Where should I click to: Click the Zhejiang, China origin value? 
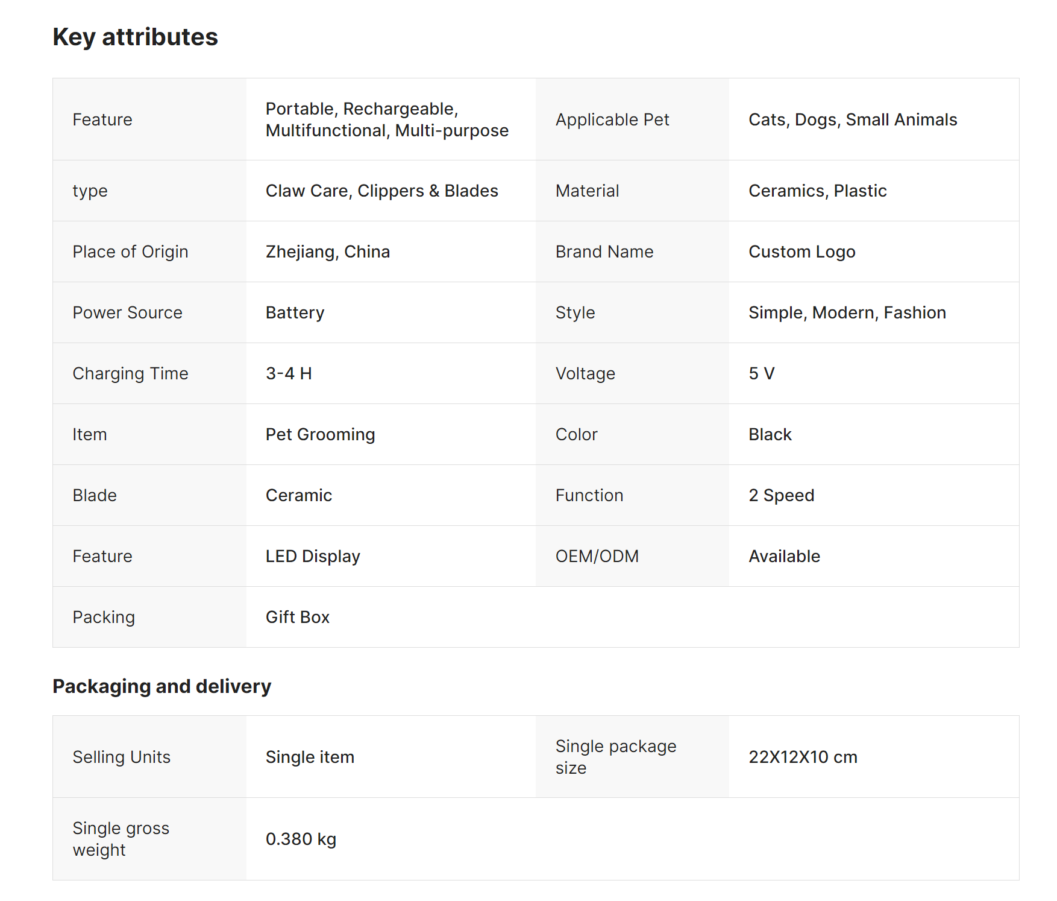click(x=327, y=251)
